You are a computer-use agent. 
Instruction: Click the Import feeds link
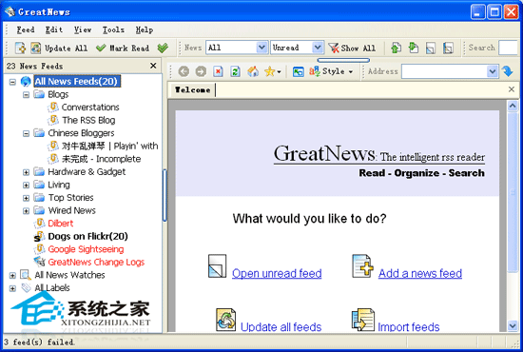(x=409, y=326)
